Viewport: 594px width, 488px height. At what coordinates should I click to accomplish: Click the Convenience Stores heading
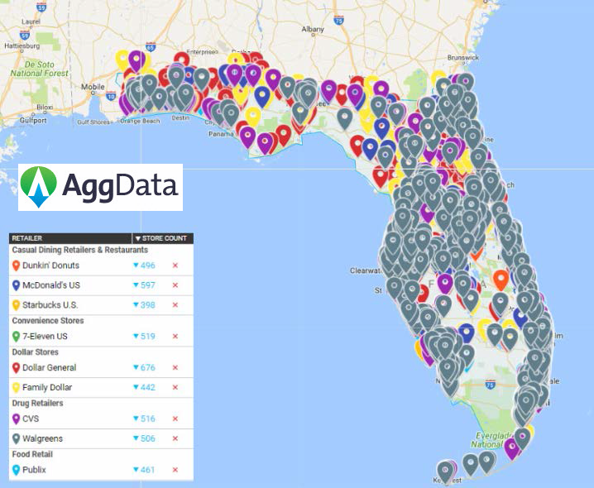point(48,321)
